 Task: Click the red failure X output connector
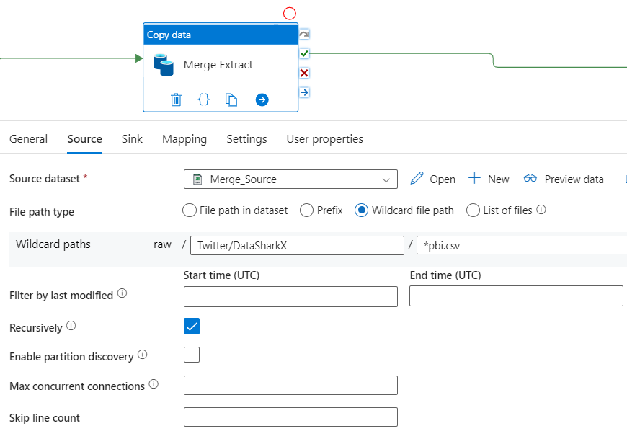click(x=304, y=73)
